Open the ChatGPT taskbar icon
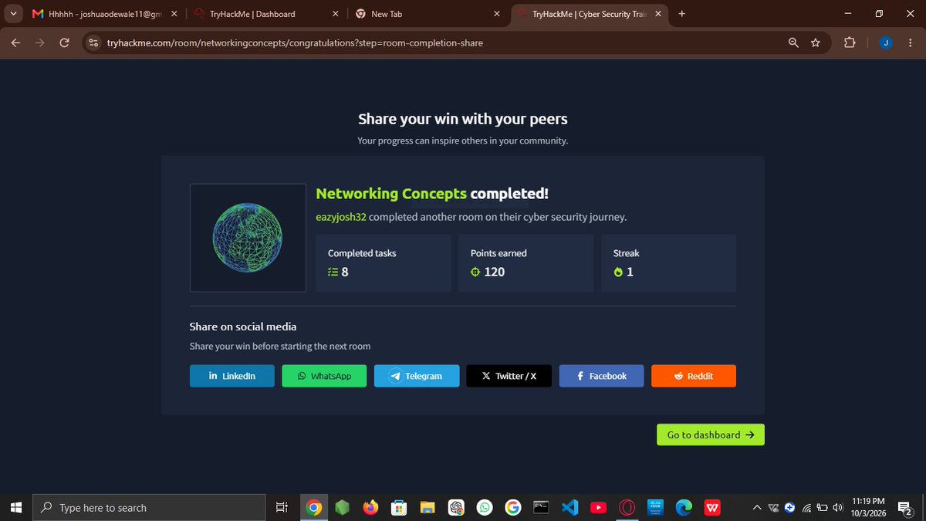 456,507
